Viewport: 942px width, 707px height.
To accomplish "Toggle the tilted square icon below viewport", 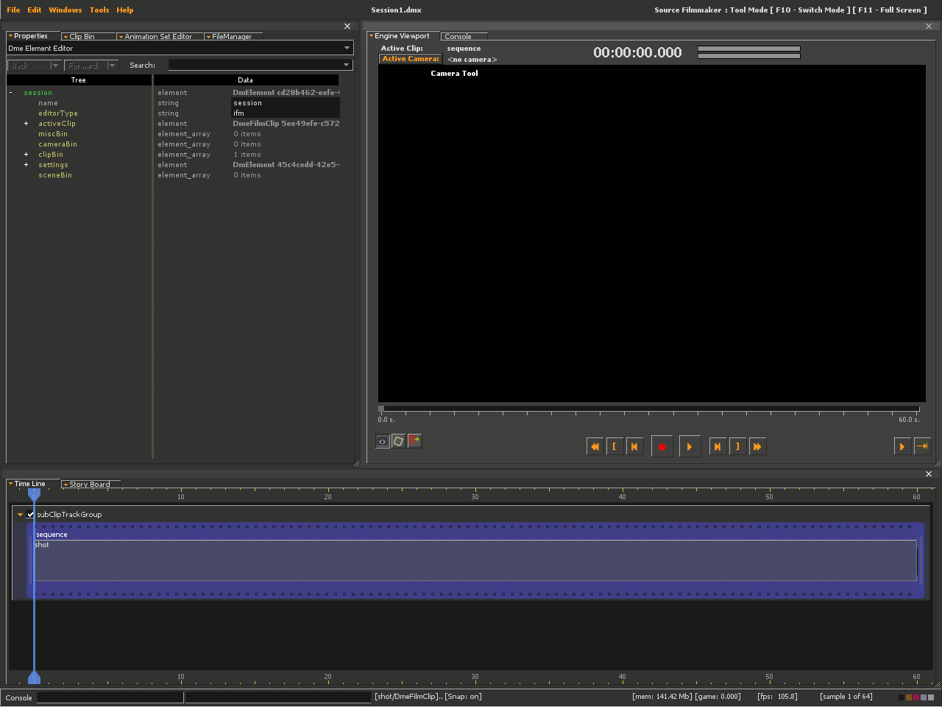I will (x=398, y=441).
